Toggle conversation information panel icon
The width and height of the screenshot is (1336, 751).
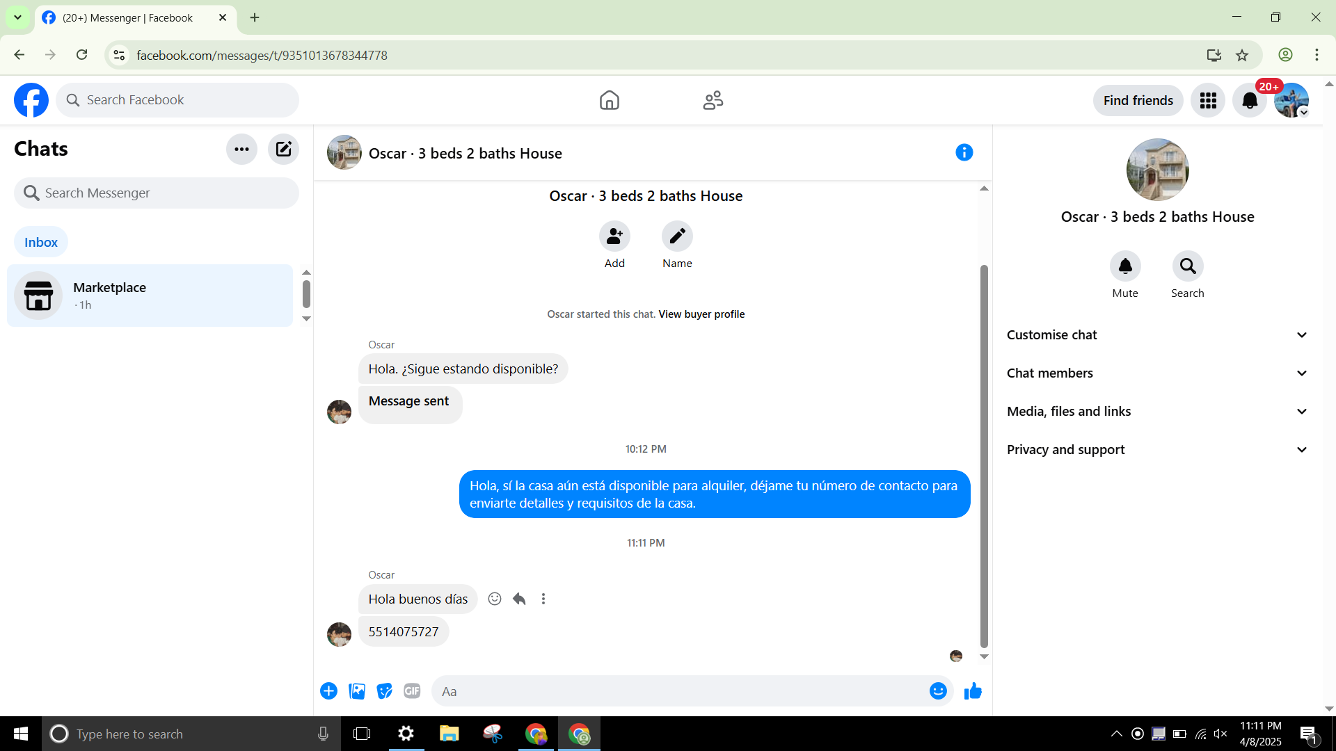[x=964, y=152]
